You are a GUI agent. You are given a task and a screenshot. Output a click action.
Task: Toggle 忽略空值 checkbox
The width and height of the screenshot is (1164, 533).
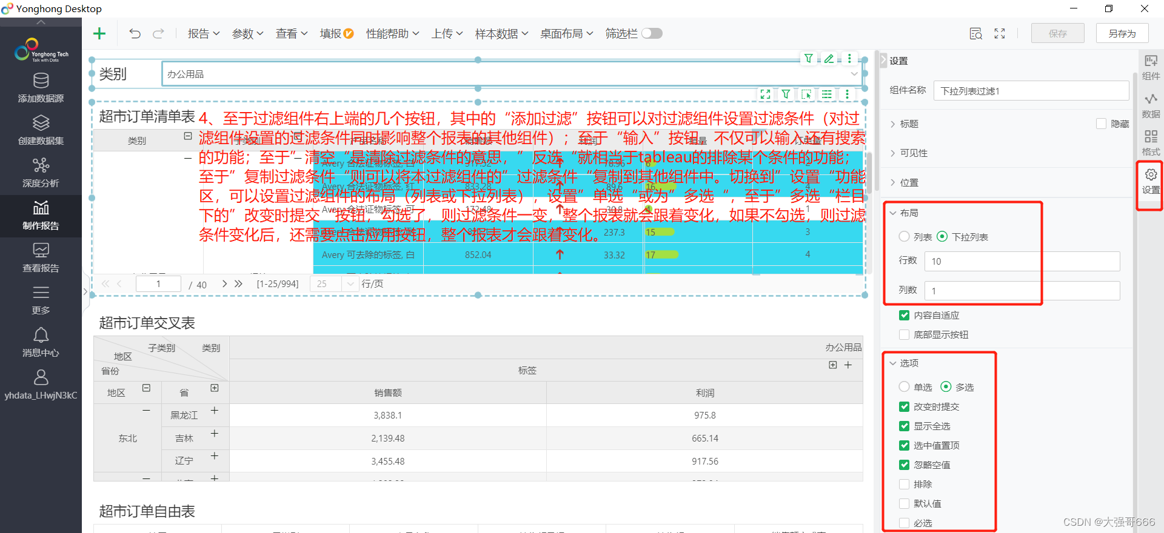[904, 465]
